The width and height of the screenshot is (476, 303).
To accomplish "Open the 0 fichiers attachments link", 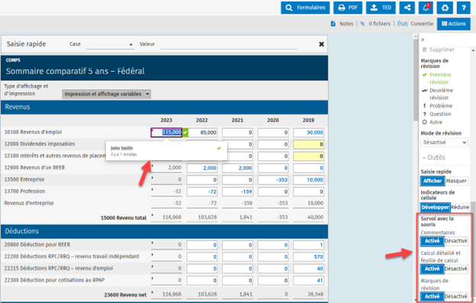I will 375,24.
